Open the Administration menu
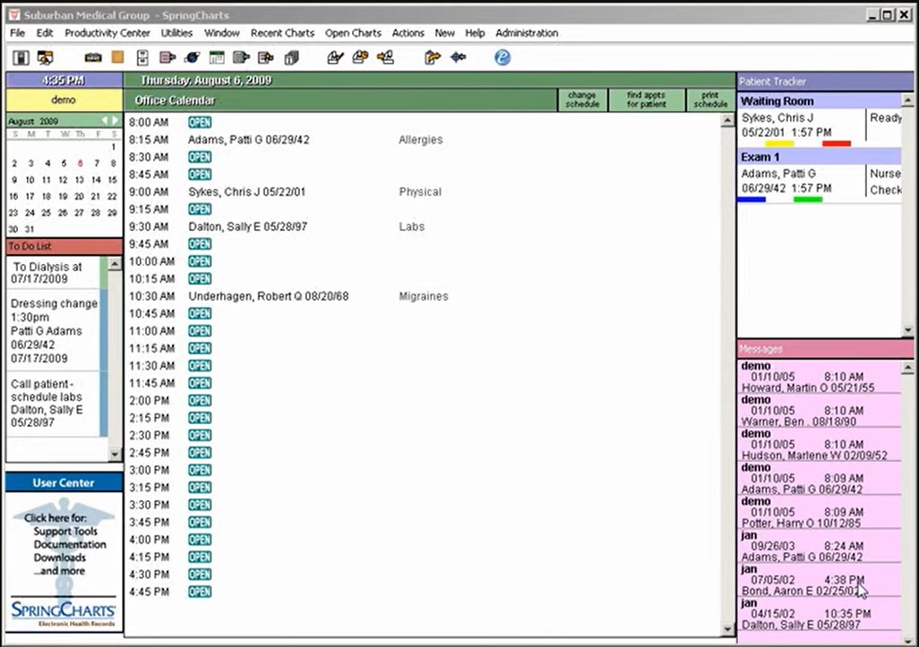The image size is (919, 647). [x=527, y=33]
